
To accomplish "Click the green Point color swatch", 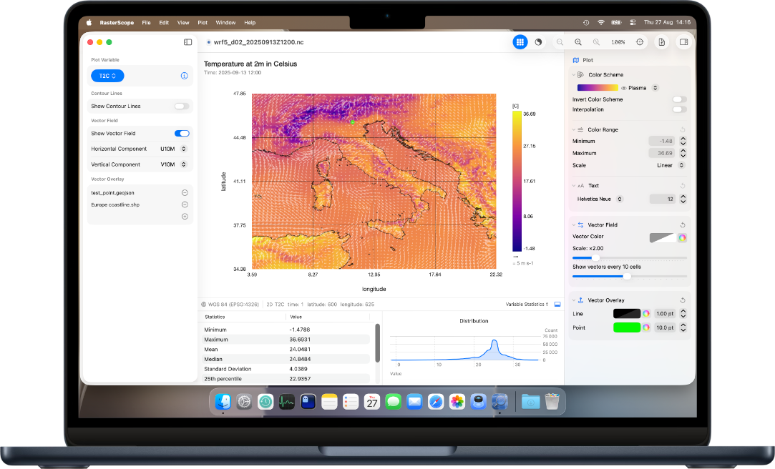I will click(x=627, y=328).
